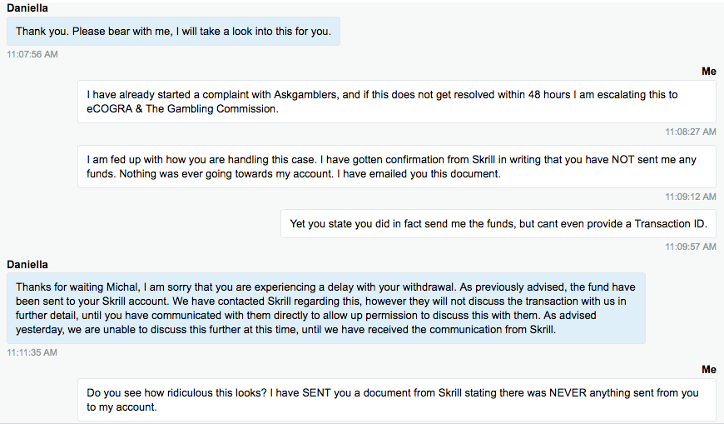724x424 pixels.
Task: Click the word 'Askgamblers' in the message
Action: point(305,95)
